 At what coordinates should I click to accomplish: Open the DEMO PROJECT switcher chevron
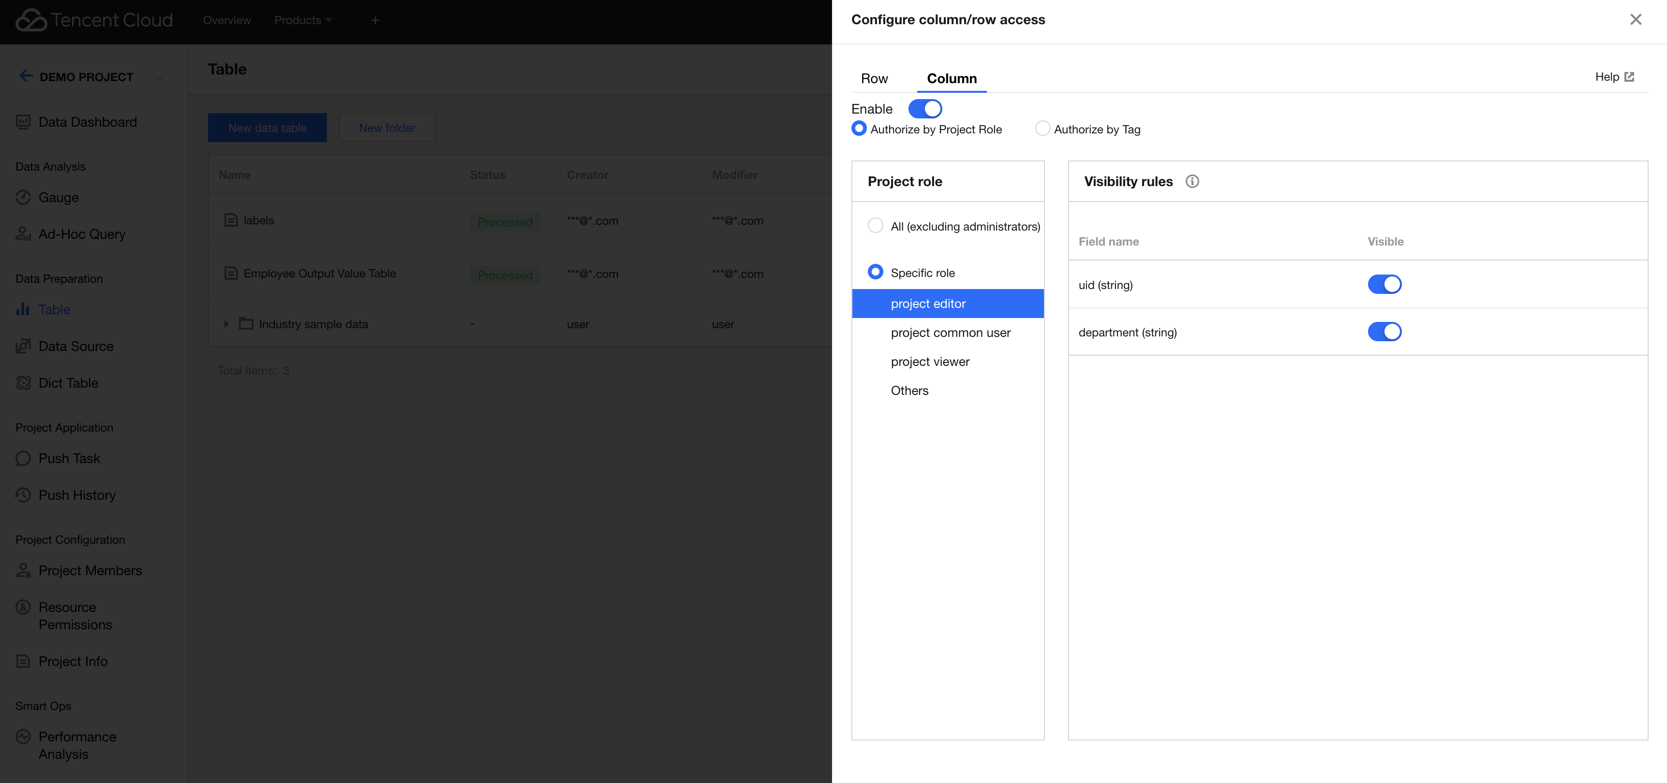pyautogui.click(x=159, y=79)
